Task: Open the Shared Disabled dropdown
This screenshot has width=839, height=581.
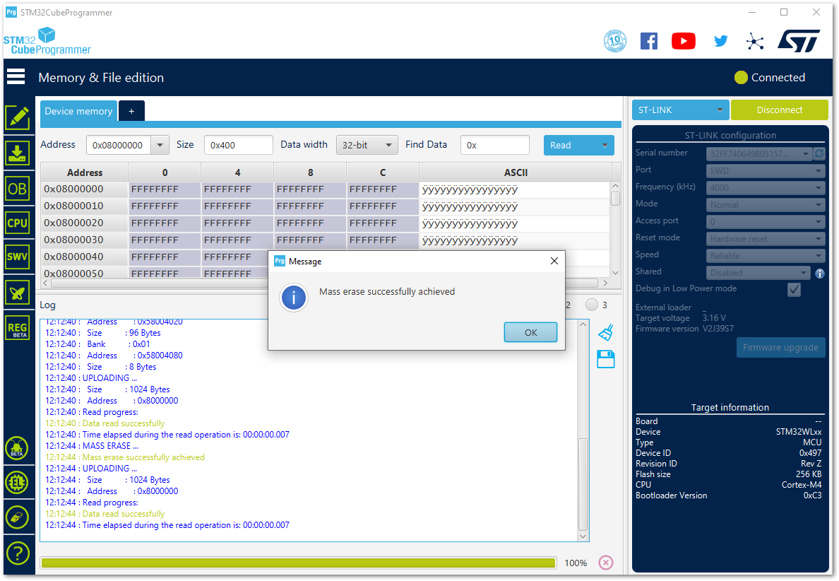Action: (x=758, y=273)
